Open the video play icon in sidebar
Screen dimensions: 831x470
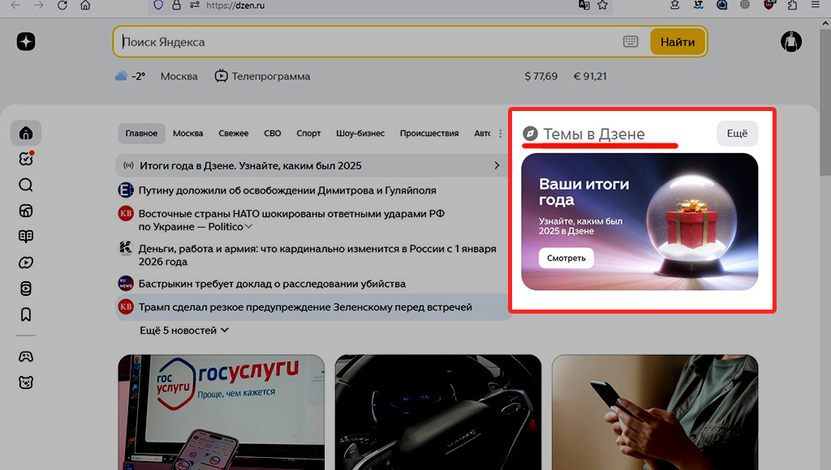point(25,263)
